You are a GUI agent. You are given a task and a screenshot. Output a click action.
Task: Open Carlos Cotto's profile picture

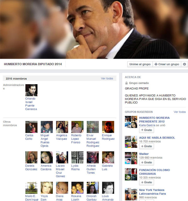point(31,127)
